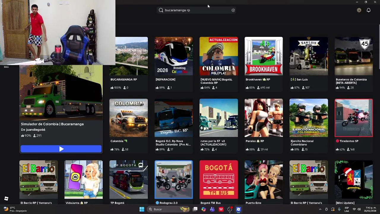This screenshot has height=214, width=380.
Task: Open the weather widget showing 27°C
Action: pos(15,209)
